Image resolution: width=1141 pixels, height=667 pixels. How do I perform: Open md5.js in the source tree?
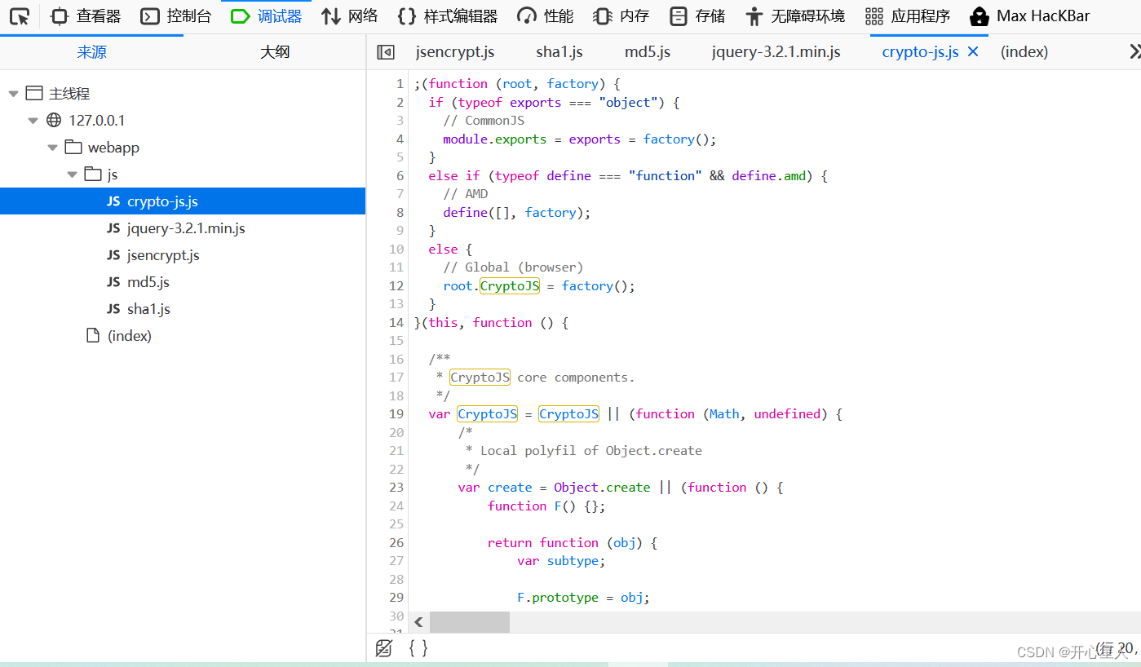coord(183,282)
